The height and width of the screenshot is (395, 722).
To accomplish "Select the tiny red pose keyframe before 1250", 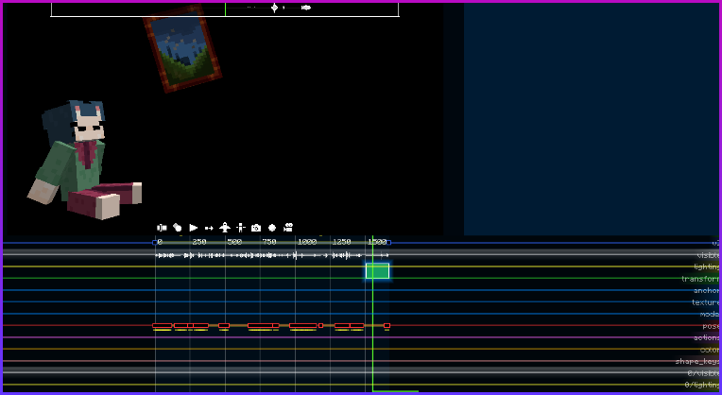I will tap(321, 325).
